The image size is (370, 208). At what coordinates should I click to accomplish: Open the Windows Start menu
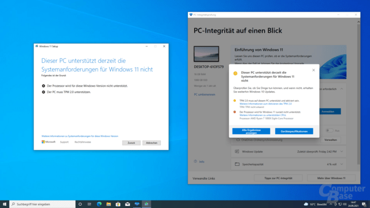tap(5, 204)
